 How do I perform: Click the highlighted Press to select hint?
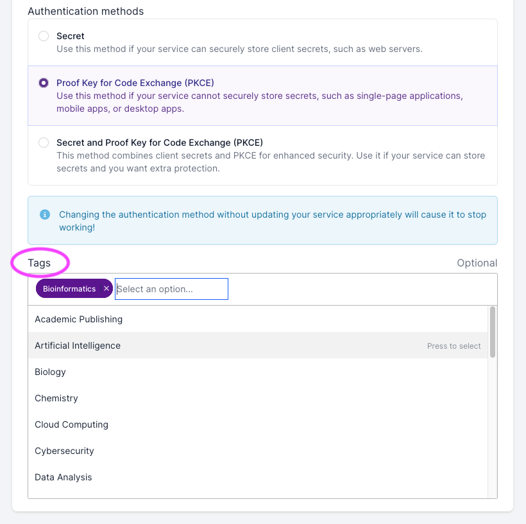click(x=454, y=345)
